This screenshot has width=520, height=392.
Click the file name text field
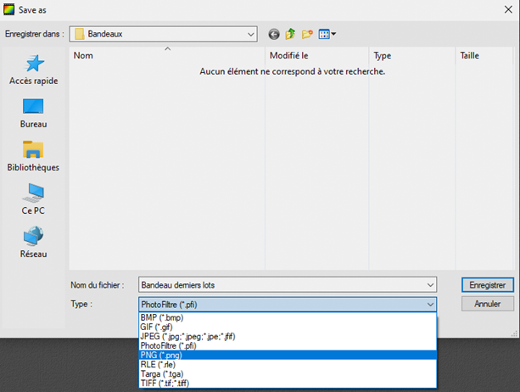coord(280,285)
